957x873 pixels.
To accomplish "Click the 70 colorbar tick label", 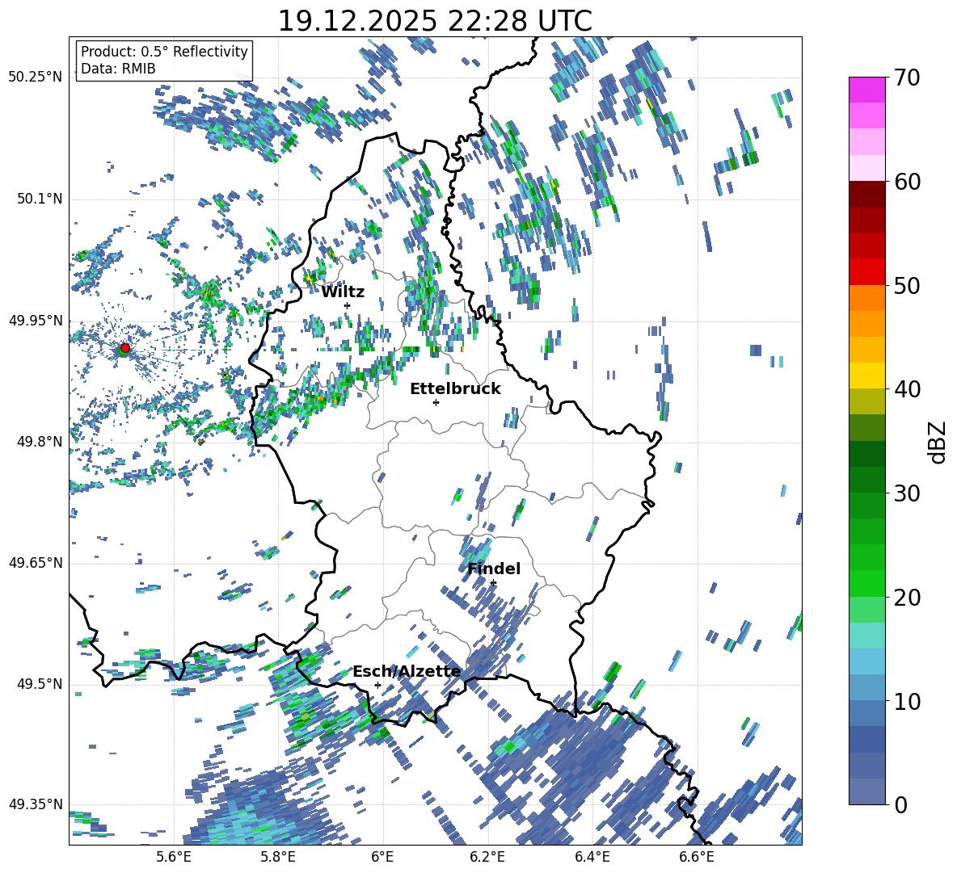I will [907, 78].
